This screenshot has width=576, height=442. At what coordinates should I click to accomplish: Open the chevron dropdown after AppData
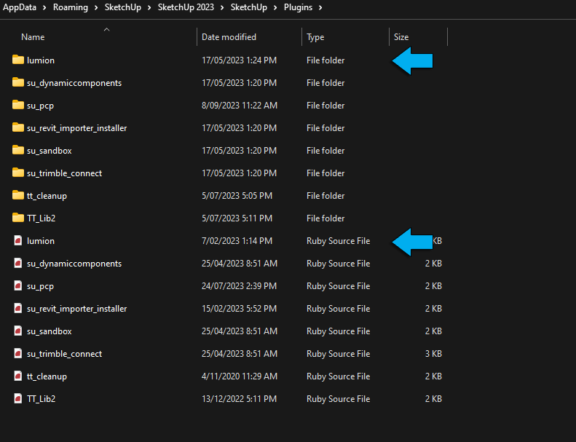click(x=45, y=8)
